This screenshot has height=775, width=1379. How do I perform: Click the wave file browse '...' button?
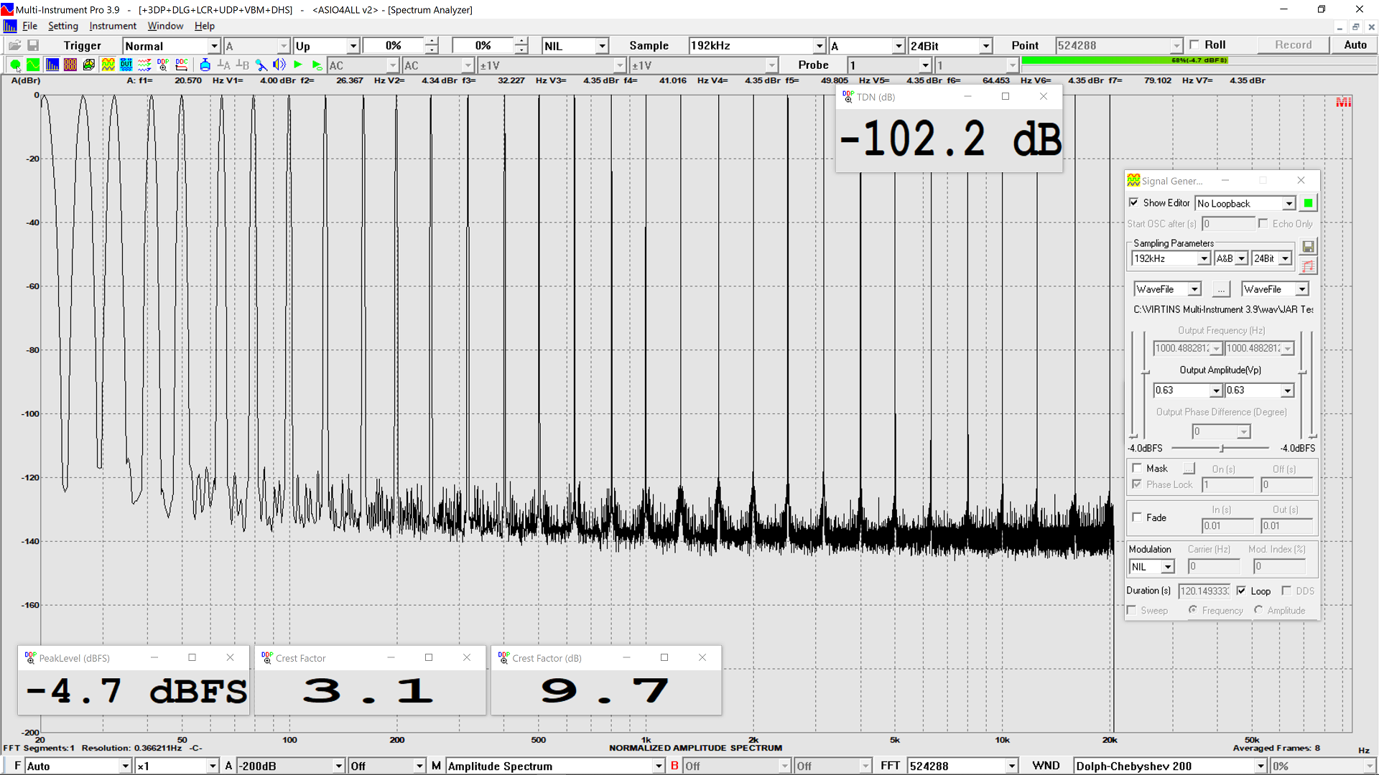click(x=1221, y=289)
